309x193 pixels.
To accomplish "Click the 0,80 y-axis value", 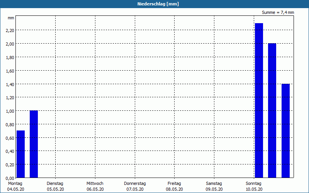I will pos(10,125).
